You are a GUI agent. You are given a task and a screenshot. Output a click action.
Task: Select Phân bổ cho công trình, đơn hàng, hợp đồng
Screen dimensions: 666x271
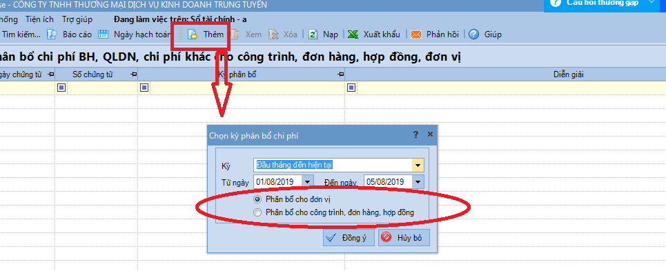[x=257, y=212]
